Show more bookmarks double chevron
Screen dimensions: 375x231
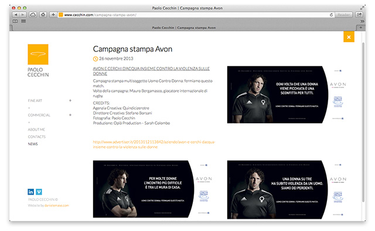(x=362, y=21)
